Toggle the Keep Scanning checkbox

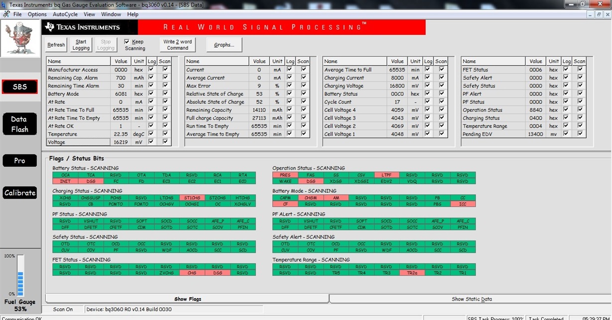(x=127, y=42)
